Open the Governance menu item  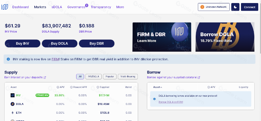pos(76,7)
